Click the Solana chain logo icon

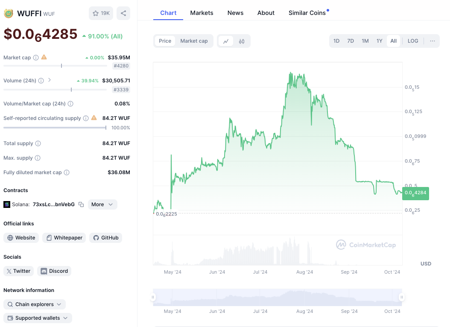coord(7,204)
